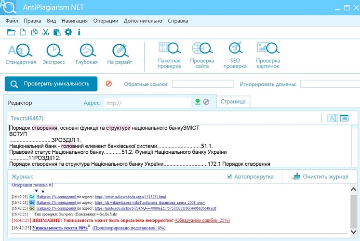Click Проигнорировано подстановок: 0% link
Screen dimensions: 360x241
pyautogui.click(x=129, y=228)
